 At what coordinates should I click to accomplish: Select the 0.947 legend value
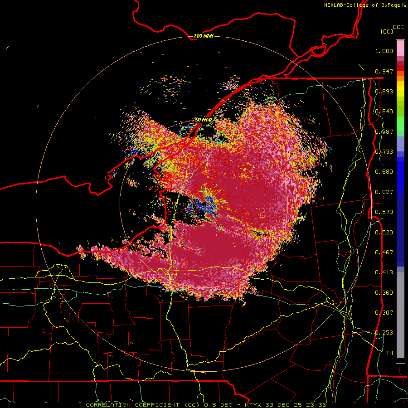(x=384, y=71)
